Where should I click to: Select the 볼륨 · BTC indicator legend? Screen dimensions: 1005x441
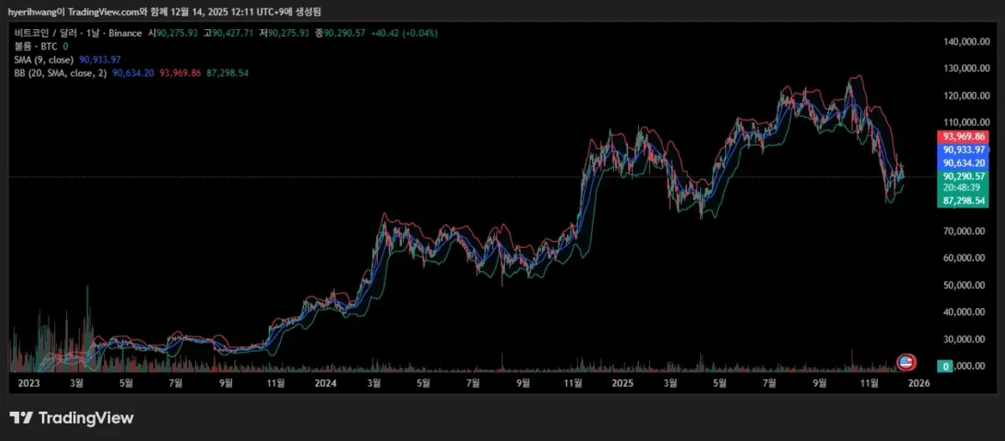pyautogui.click(x=35, y=46)
